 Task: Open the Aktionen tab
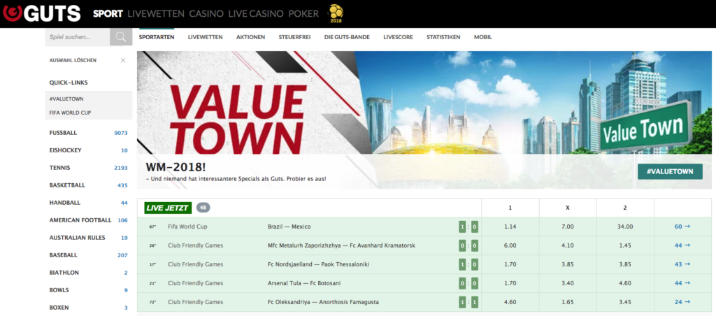click(251, 38)
